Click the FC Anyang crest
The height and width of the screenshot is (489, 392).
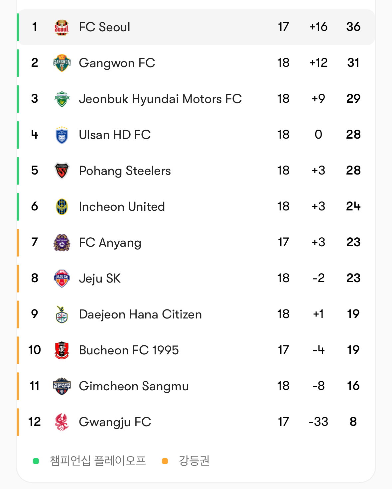(x=62, y=243)
